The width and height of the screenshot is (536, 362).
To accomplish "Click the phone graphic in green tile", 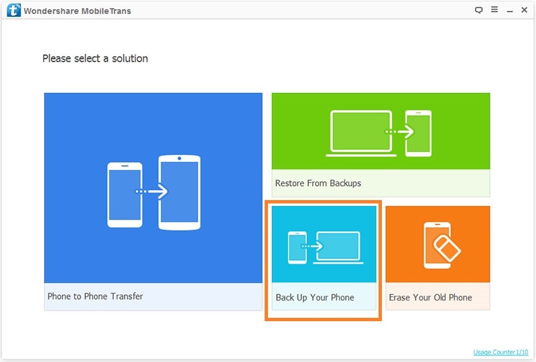I will 418,134.
